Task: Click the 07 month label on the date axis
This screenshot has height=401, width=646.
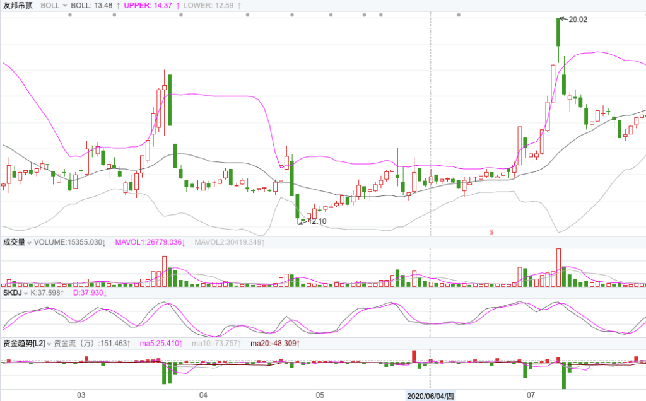Action: click(531, 395)
